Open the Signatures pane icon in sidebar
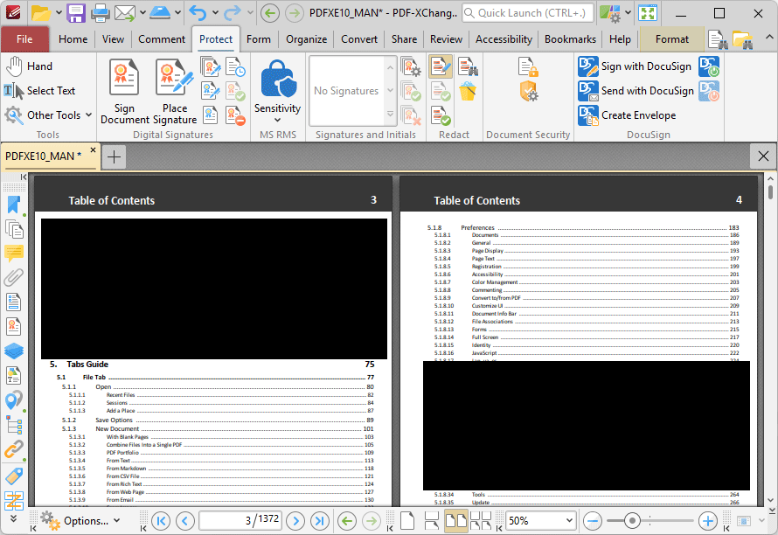Screen dimensions: 778x535 14,327
